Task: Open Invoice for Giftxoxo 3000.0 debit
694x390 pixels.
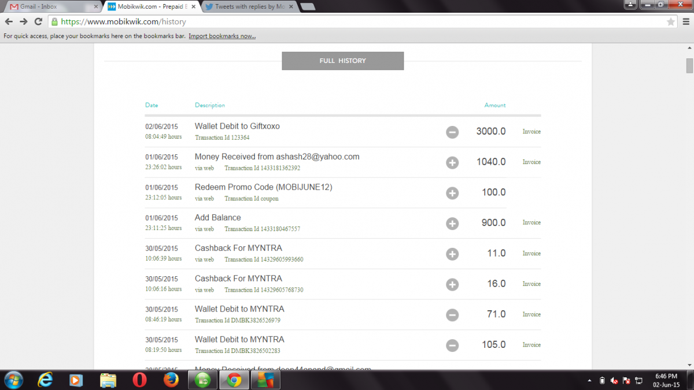Action: coord(531,132)
